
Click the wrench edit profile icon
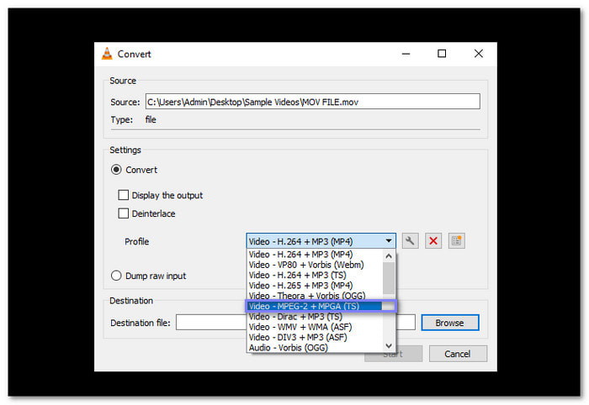411,241
